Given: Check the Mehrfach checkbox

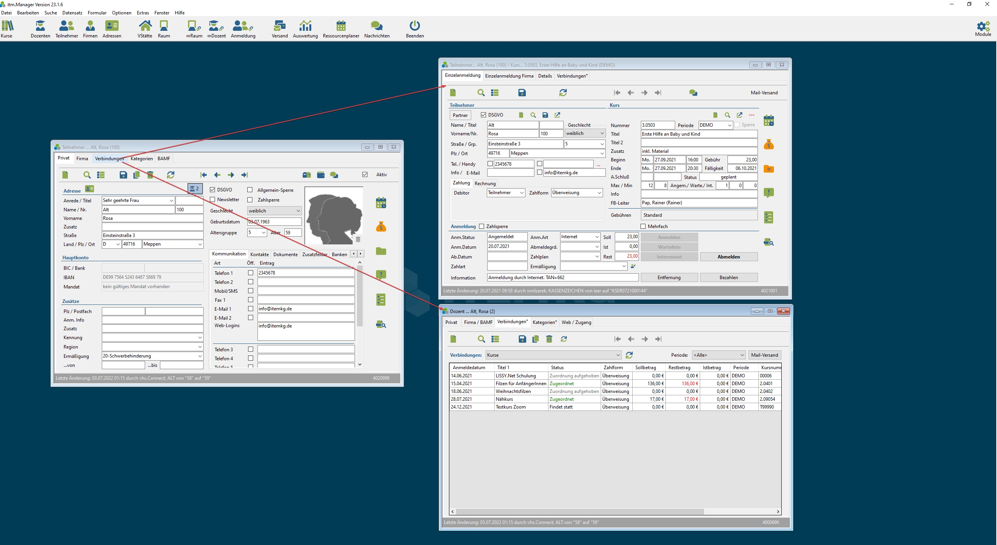Looking at the screenshot, I should [643, 226].
